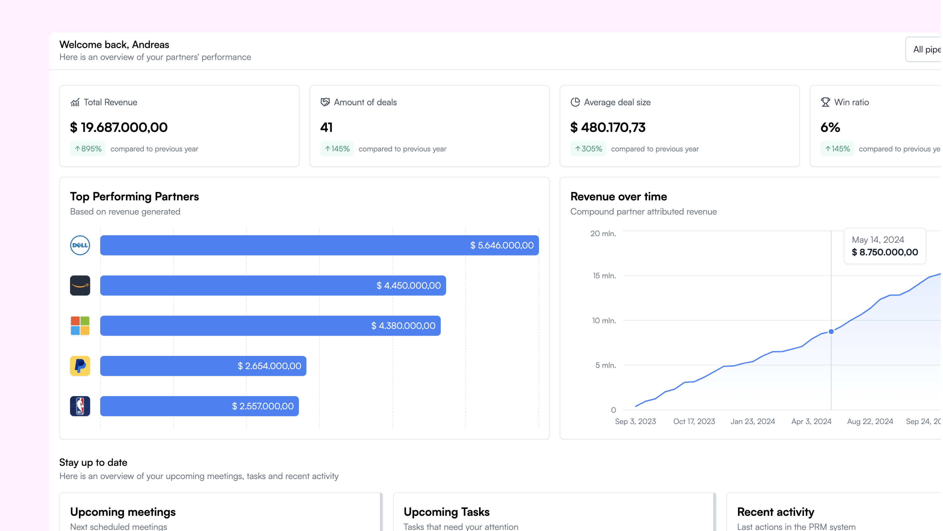Click the handshake Amount of deals icon
This screenshot has height=531, width=943.
[x=325, y=102]
